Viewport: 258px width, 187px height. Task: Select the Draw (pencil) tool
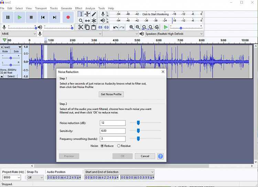94,14
